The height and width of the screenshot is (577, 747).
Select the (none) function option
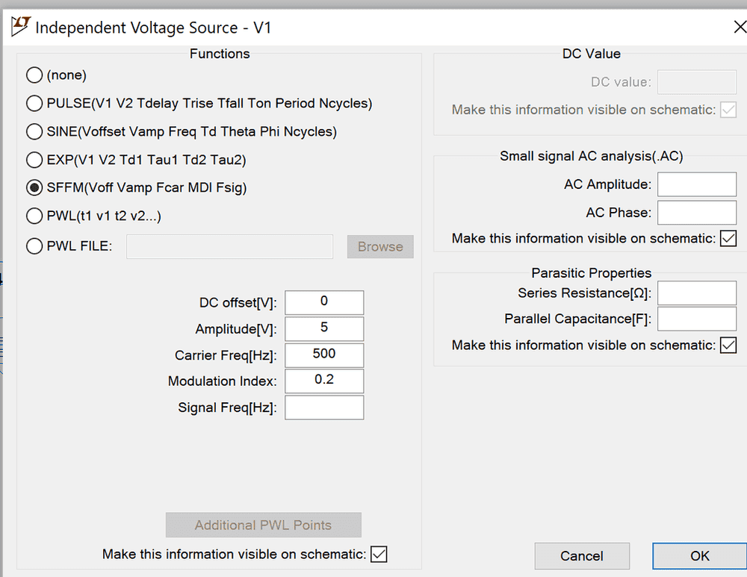(34, 75)
